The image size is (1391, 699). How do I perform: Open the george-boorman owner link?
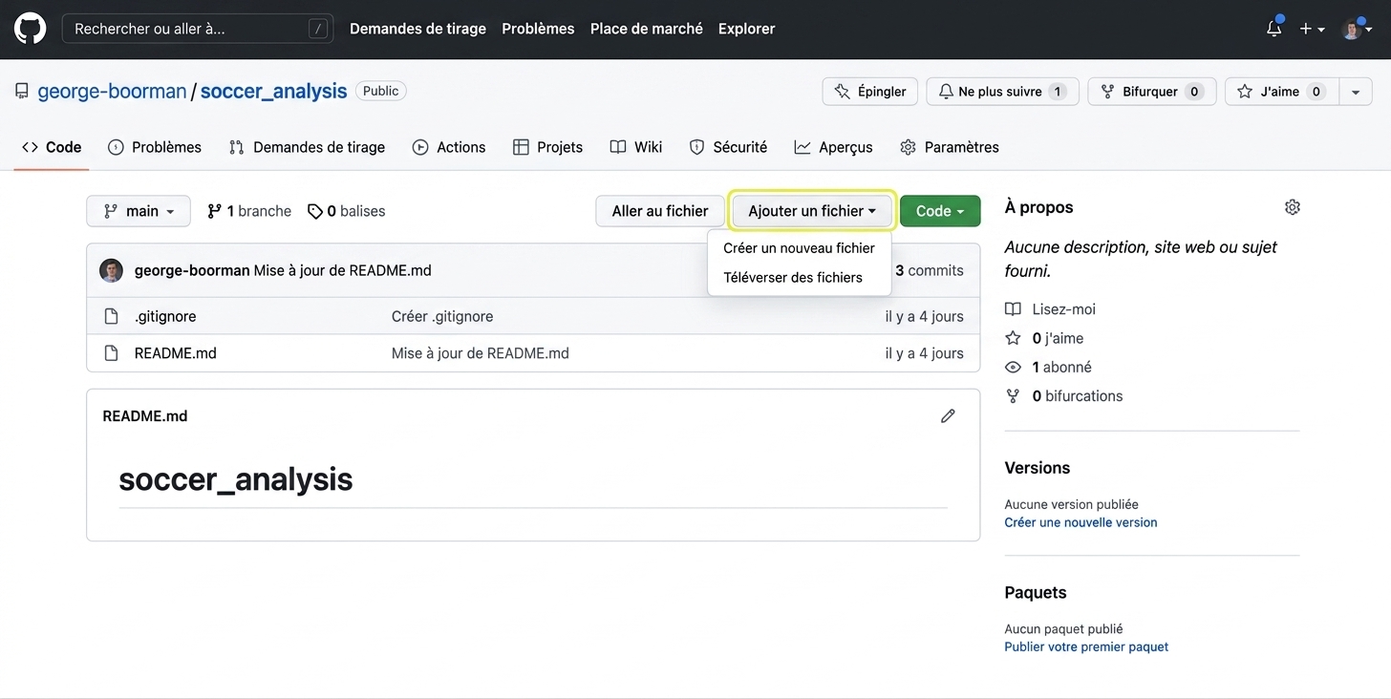tap(112, 92)
